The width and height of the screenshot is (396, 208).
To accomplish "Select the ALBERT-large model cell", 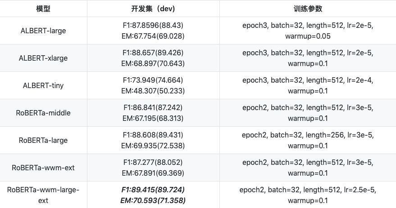I will pos(43,31).
